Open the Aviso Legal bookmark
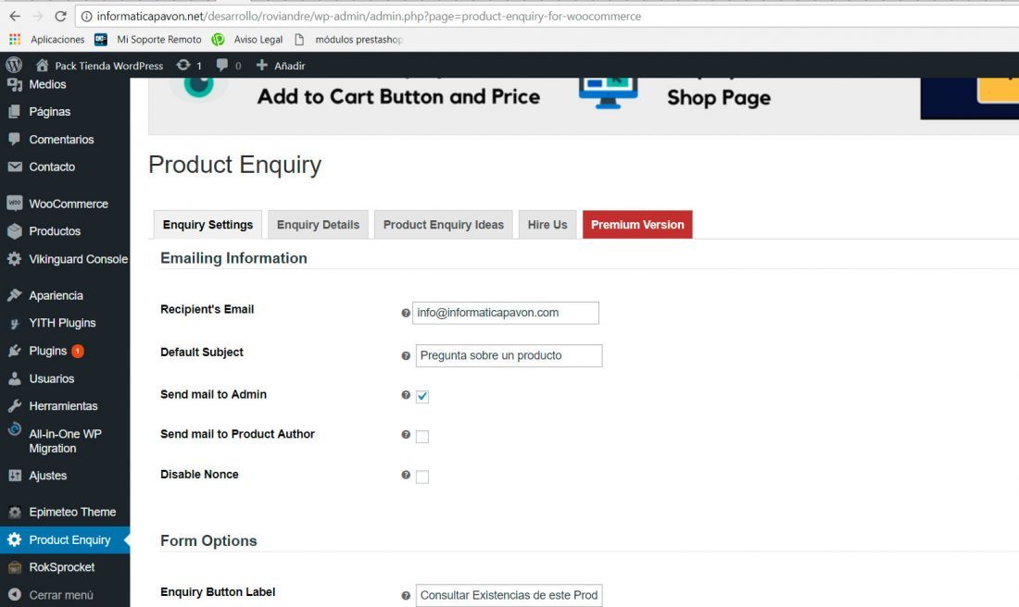This screenshot has width=1019, height=607. (x=247, y=40)
